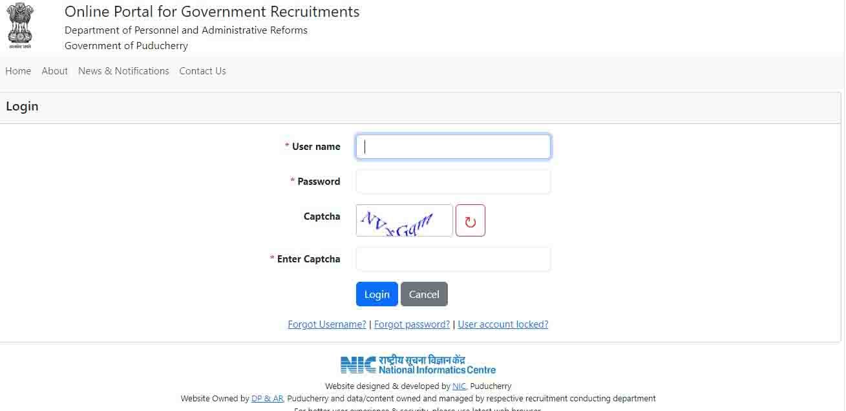
Task: Visit the NIC link in footer
Action: (459, 386)
